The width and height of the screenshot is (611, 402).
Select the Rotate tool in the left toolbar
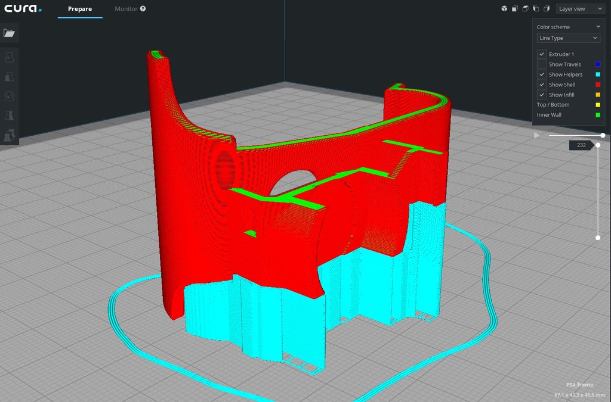10,96
